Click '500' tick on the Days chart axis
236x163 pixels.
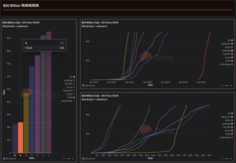(153, 155)
